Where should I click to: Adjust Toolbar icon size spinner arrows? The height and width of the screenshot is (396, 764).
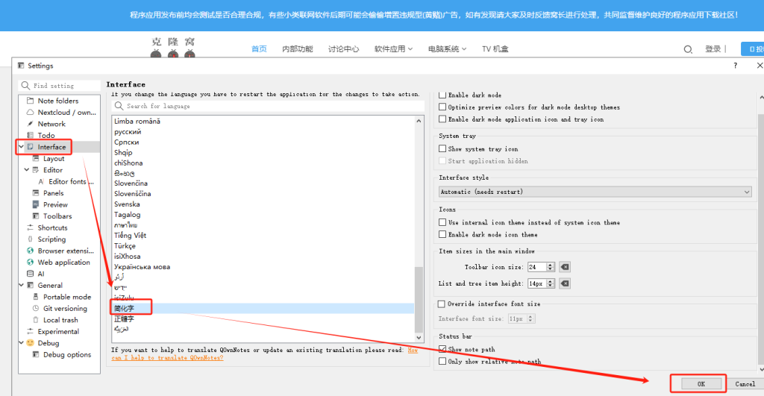pos(551,267)
